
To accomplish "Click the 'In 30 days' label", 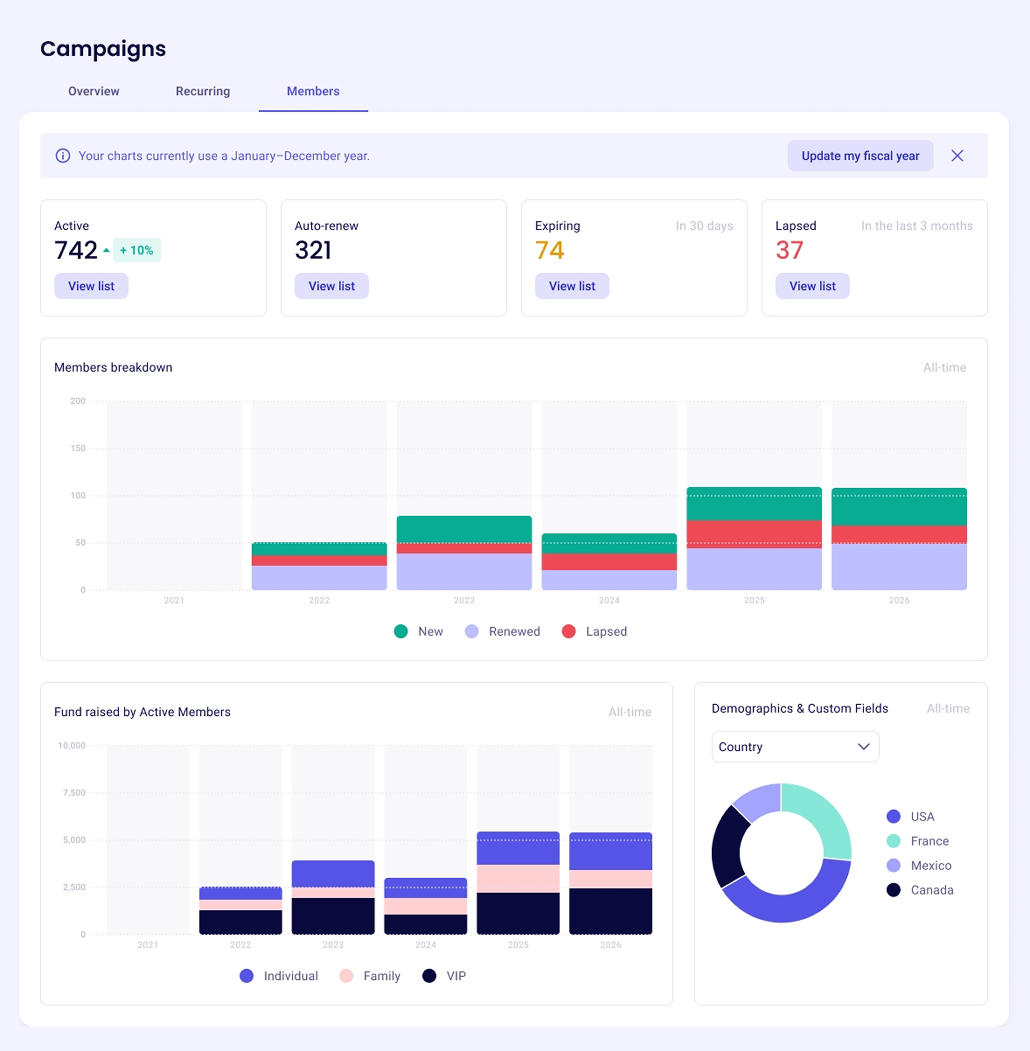I will 704,226.
